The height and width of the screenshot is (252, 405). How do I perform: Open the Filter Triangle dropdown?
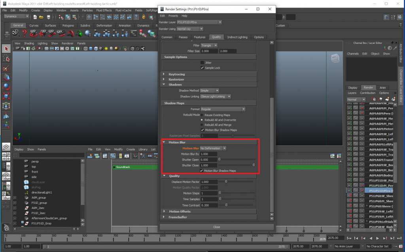[x=209, y=45]
